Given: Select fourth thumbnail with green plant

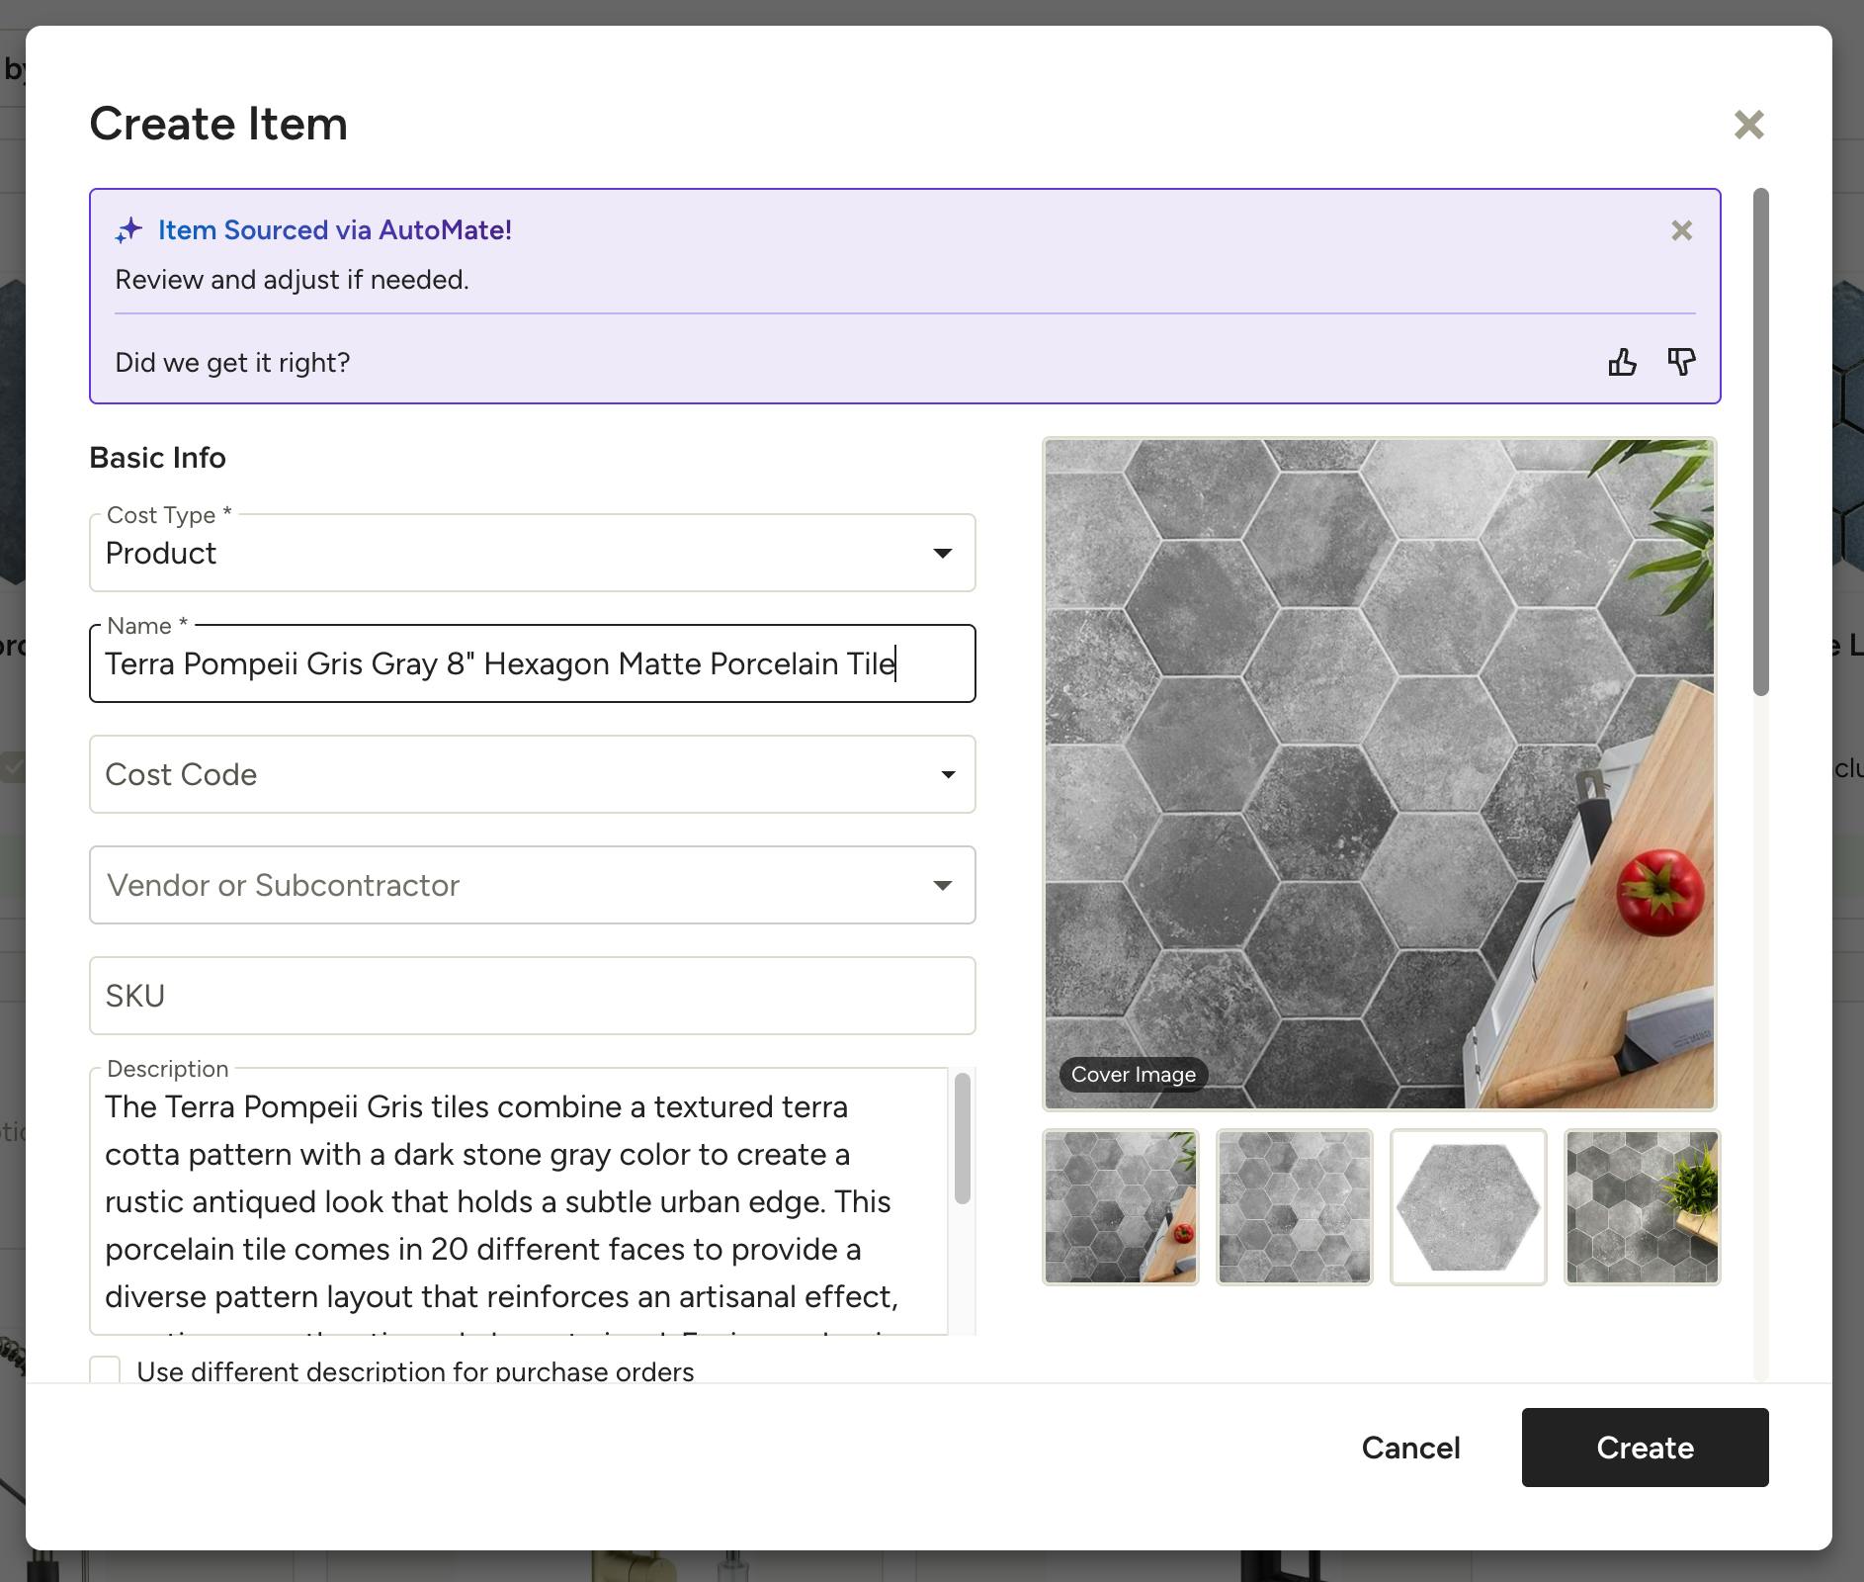Looking at the screenshot, I should 1642,1207.
